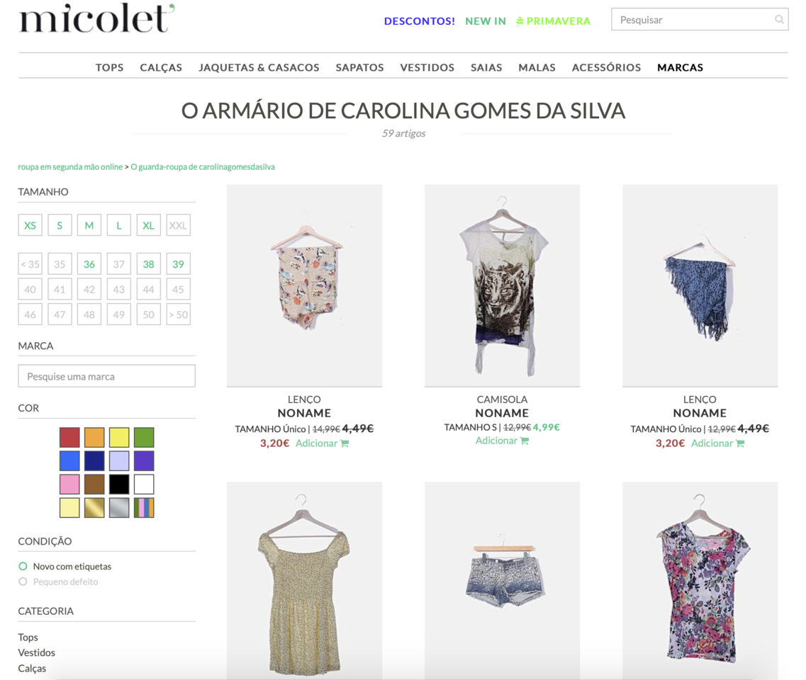The width and height of the screenshot is (806, 680).
Task: Open the micolet logo home link
Action: [x=96, y=19]
